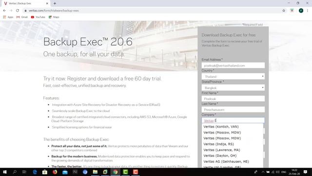
Task: Open Windows taskbar search
Action: coord(15,172)
